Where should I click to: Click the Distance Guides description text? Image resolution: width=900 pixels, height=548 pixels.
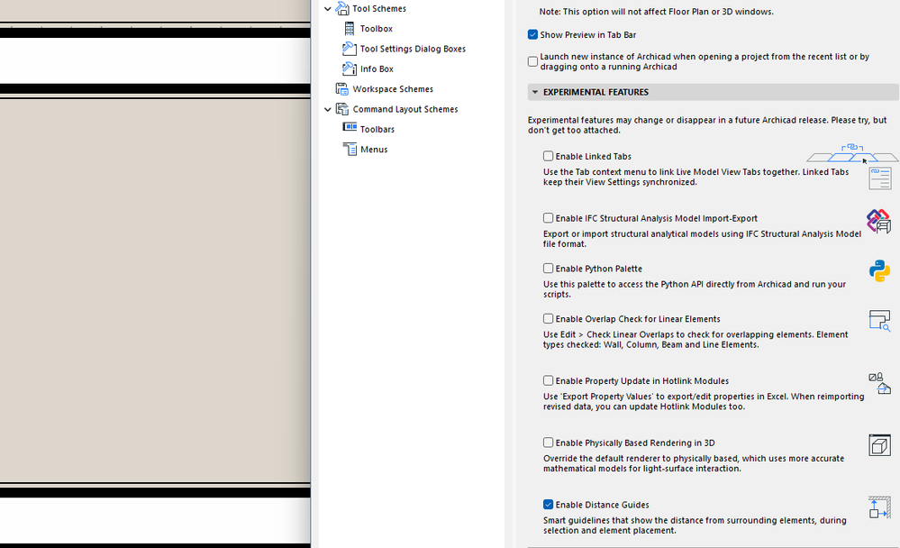pos(695,525)
